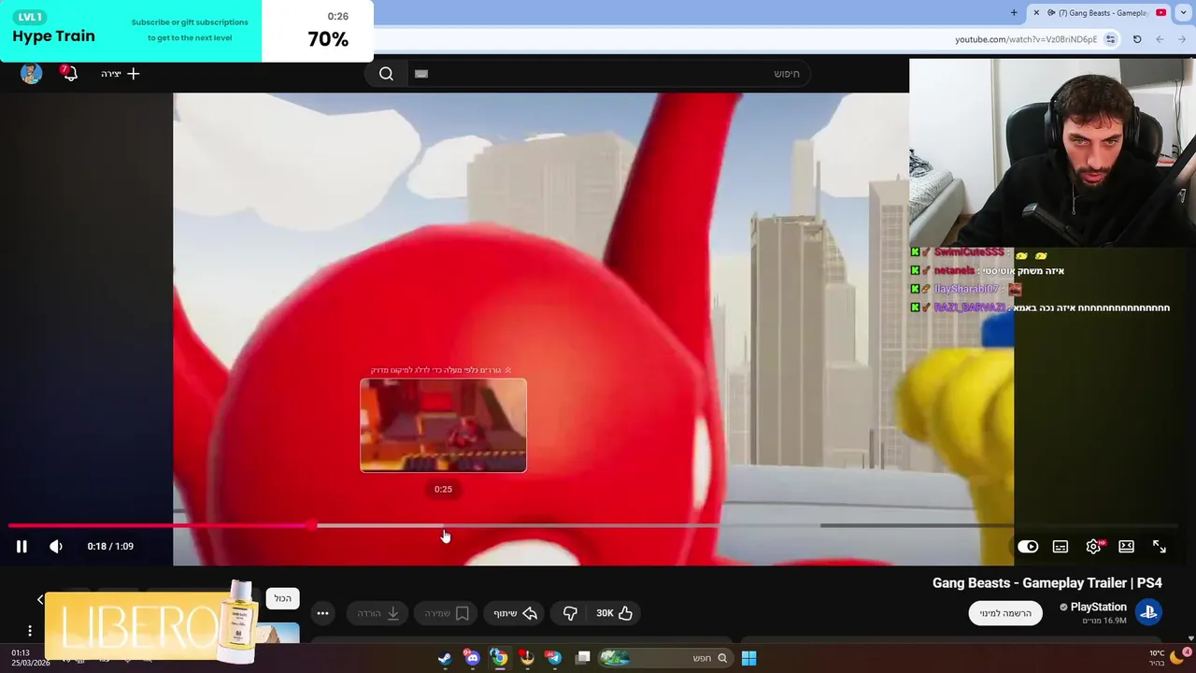This screenshot has width=1196, height=673.
Task: Open YouTube notifications bell
Action: (69, 73)
